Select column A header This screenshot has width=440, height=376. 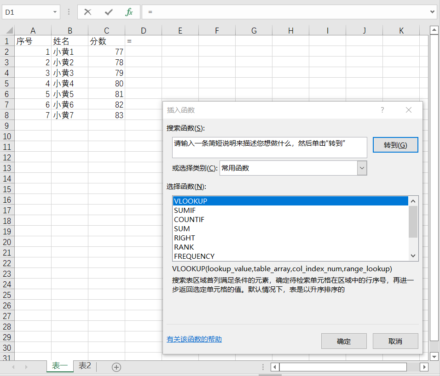(x=33, y=30)
